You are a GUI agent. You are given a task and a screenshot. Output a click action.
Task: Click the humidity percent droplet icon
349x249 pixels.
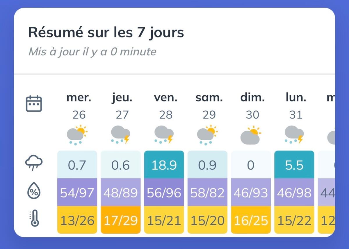pos(34,192)
